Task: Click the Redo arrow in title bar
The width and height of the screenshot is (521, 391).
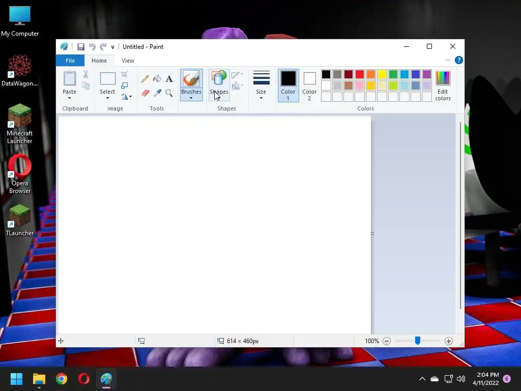Action: point(103,47)
